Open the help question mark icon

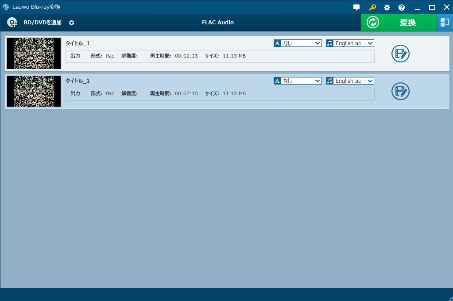tap(401, 7)
